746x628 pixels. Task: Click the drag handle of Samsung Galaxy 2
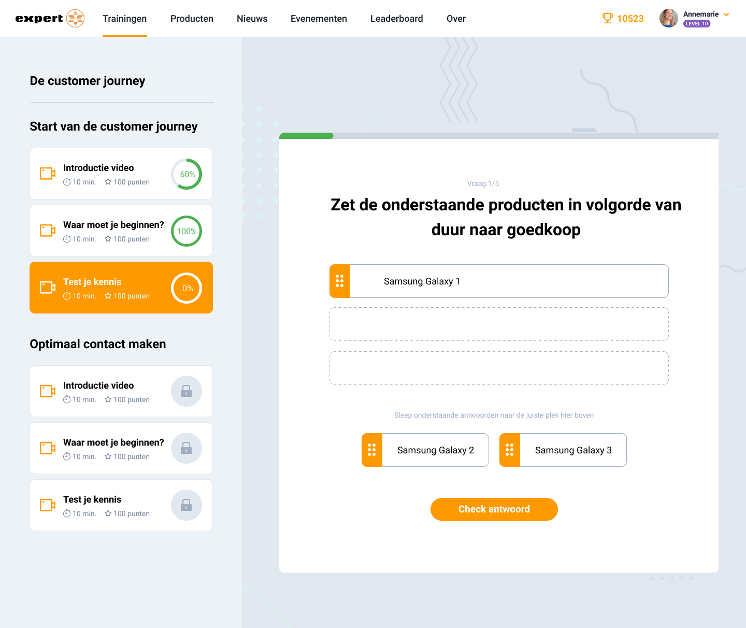372,450
